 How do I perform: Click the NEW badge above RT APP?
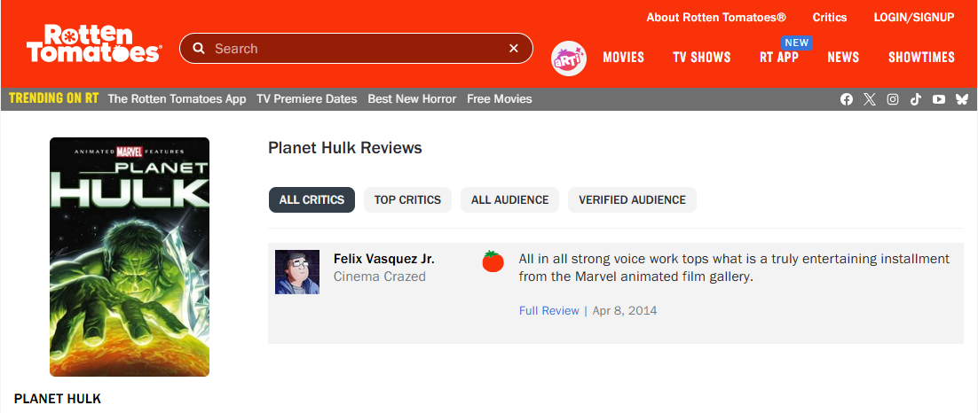(796, 43)
